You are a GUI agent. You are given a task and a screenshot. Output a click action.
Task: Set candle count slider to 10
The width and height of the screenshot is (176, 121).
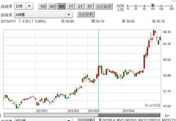[x=128, y=6]
